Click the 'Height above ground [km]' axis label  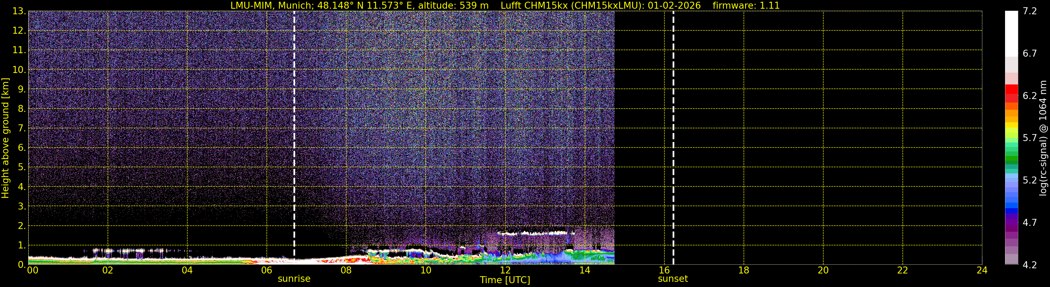[5, 138]
